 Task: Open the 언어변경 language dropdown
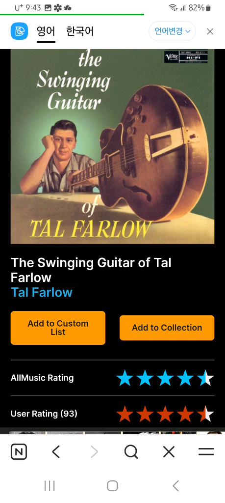[172, 31]
